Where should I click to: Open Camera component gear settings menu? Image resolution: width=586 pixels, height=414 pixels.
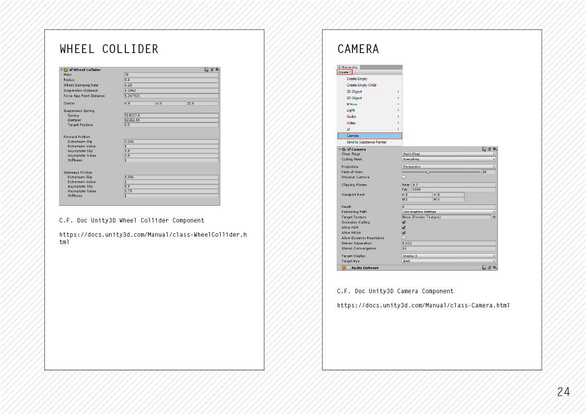click(495, 149)
